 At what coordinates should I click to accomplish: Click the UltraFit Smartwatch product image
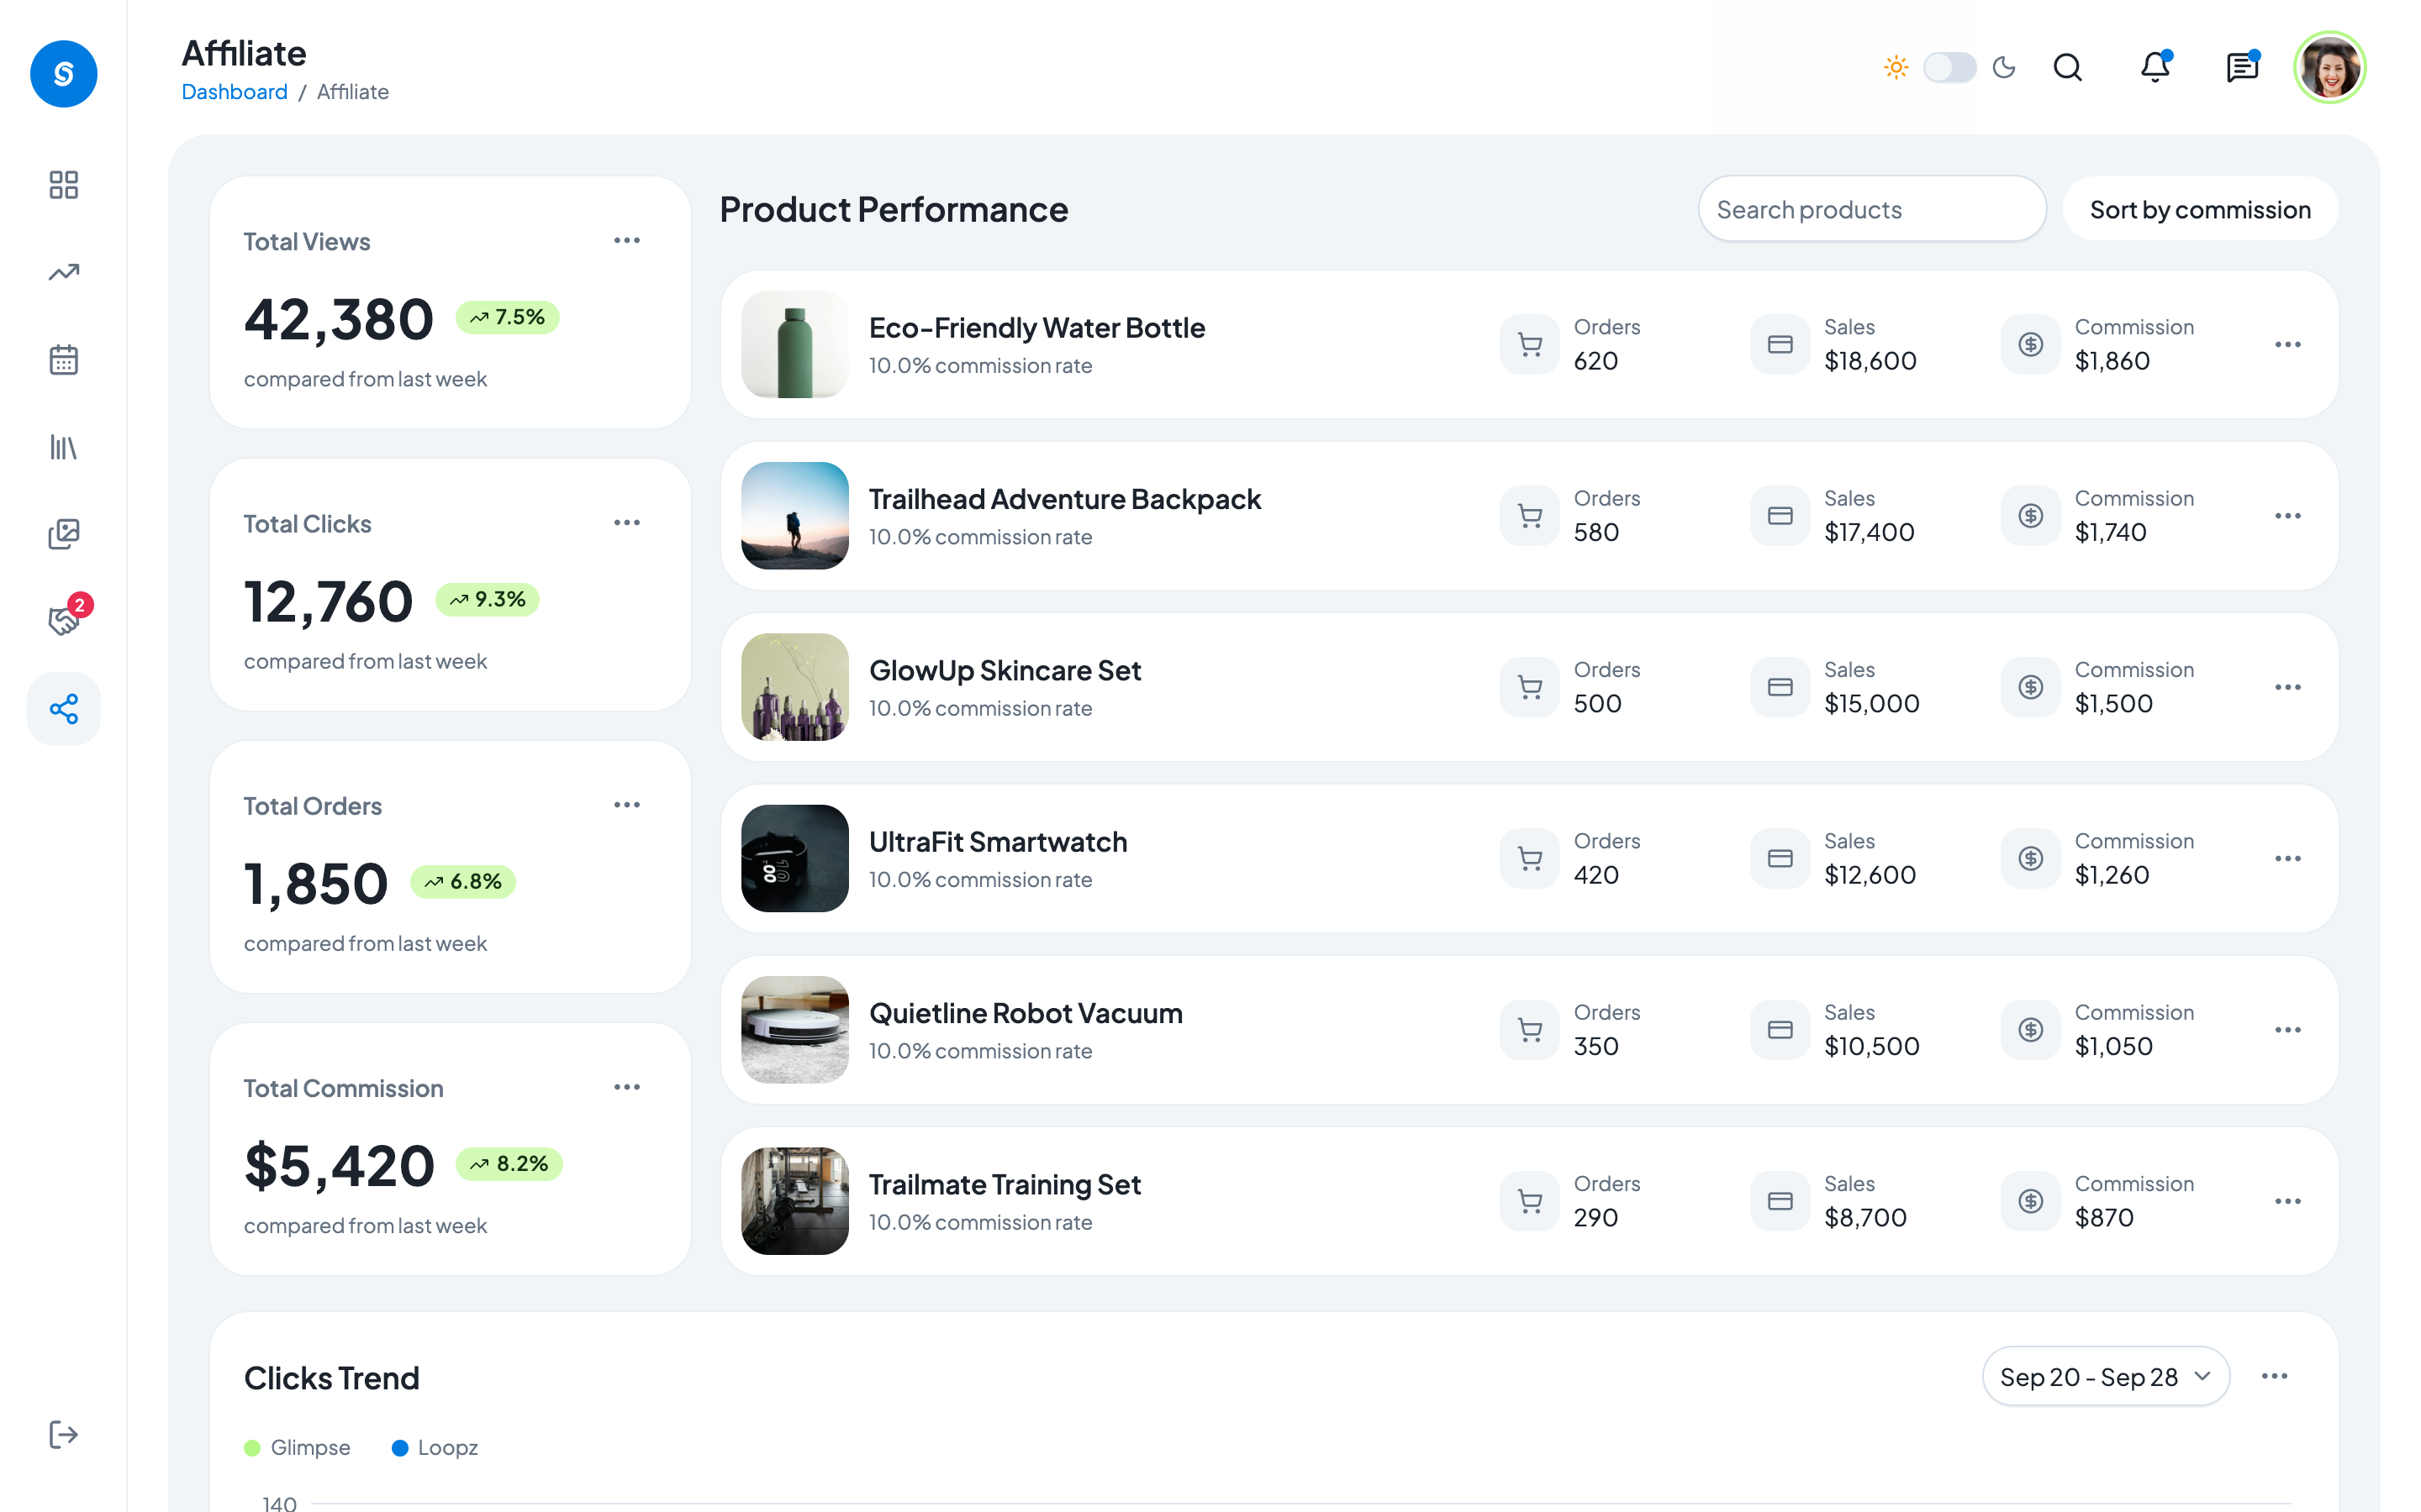(795, 858)
